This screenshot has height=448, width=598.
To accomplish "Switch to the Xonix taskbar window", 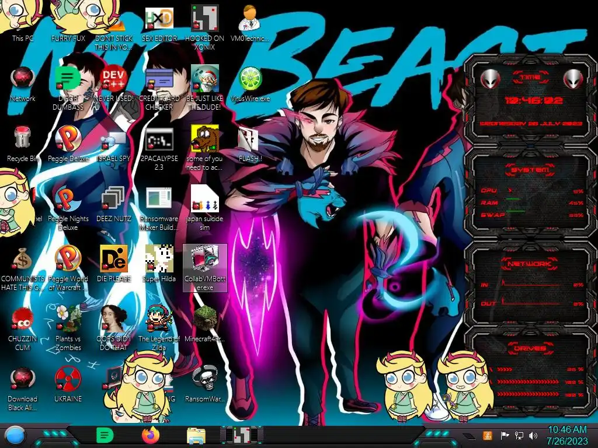I will click(x=242, y=435).
